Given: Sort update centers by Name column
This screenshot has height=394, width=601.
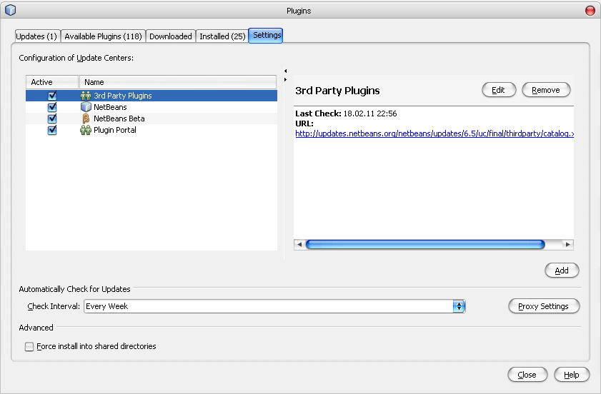Looking at the screenshot, I should [x=177, y=82].
